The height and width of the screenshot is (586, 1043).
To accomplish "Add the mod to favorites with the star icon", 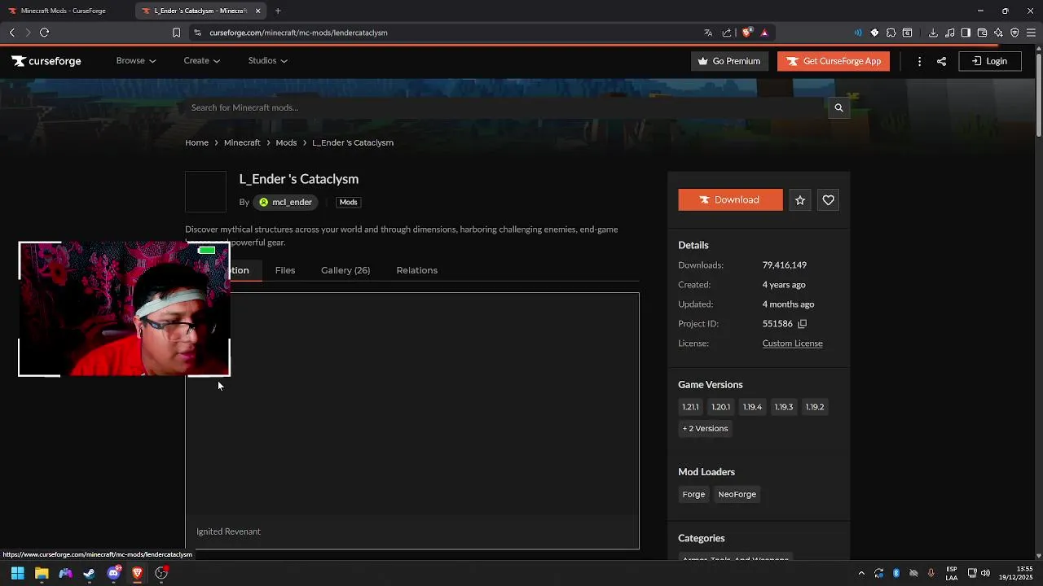I will point(800,200).
